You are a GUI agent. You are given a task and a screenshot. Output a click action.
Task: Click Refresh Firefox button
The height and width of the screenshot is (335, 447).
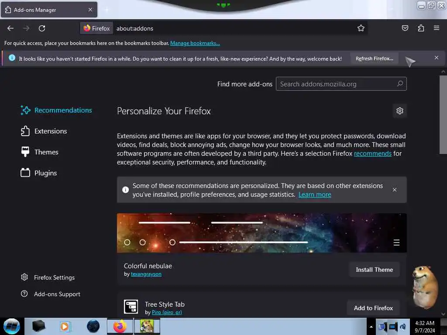pyautogui.click(x=374, y=59)
